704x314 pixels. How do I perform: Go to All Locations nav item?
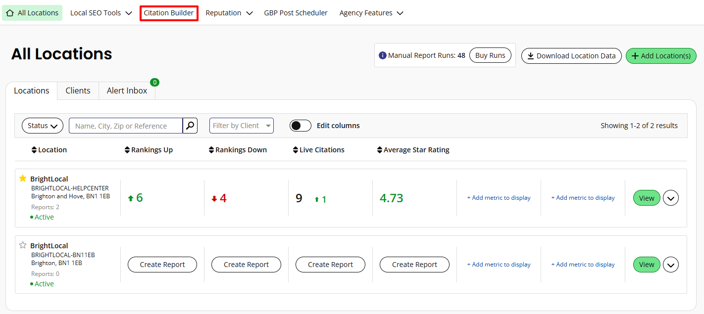pos(32,13)
